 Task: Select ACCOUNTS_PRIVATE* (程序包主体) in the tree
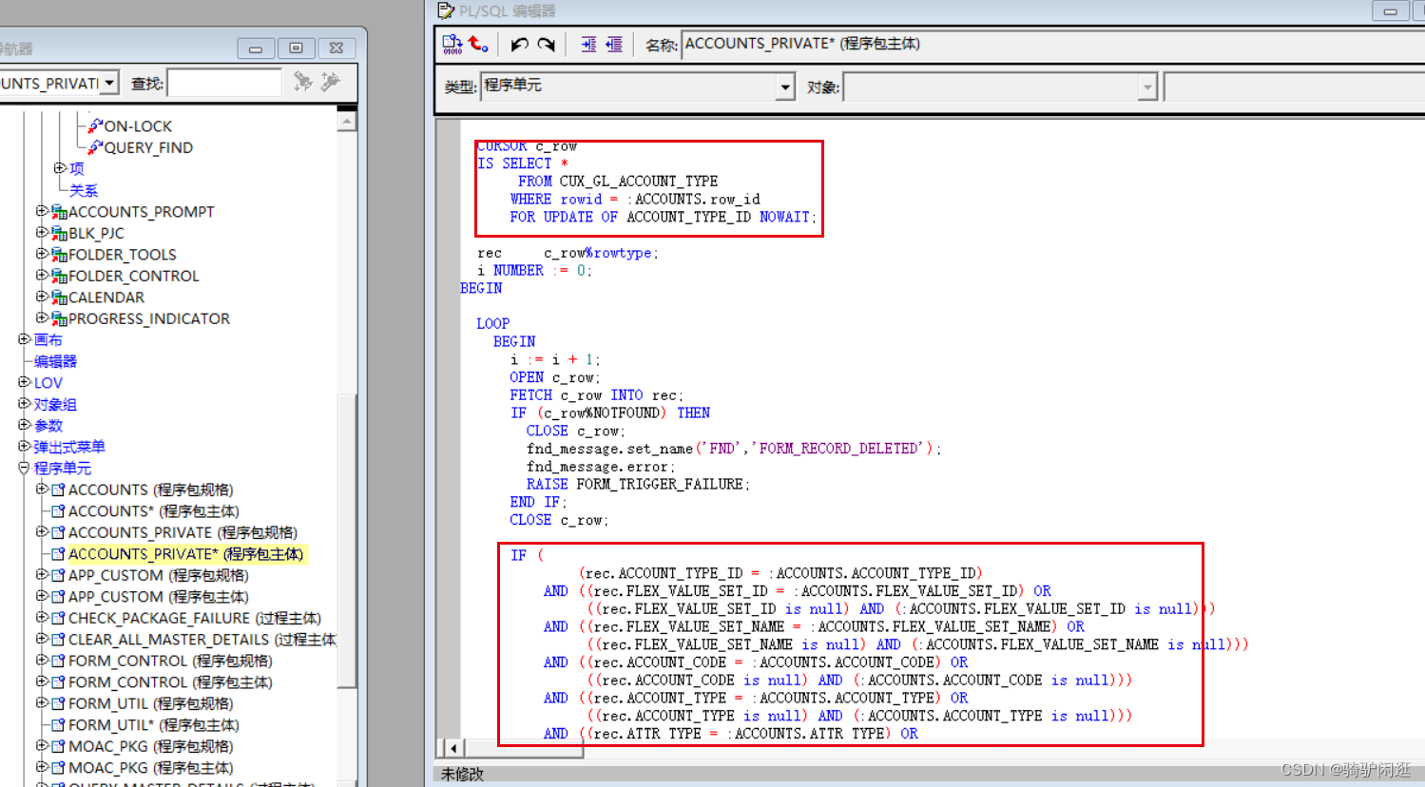click(x=185, y=554)
